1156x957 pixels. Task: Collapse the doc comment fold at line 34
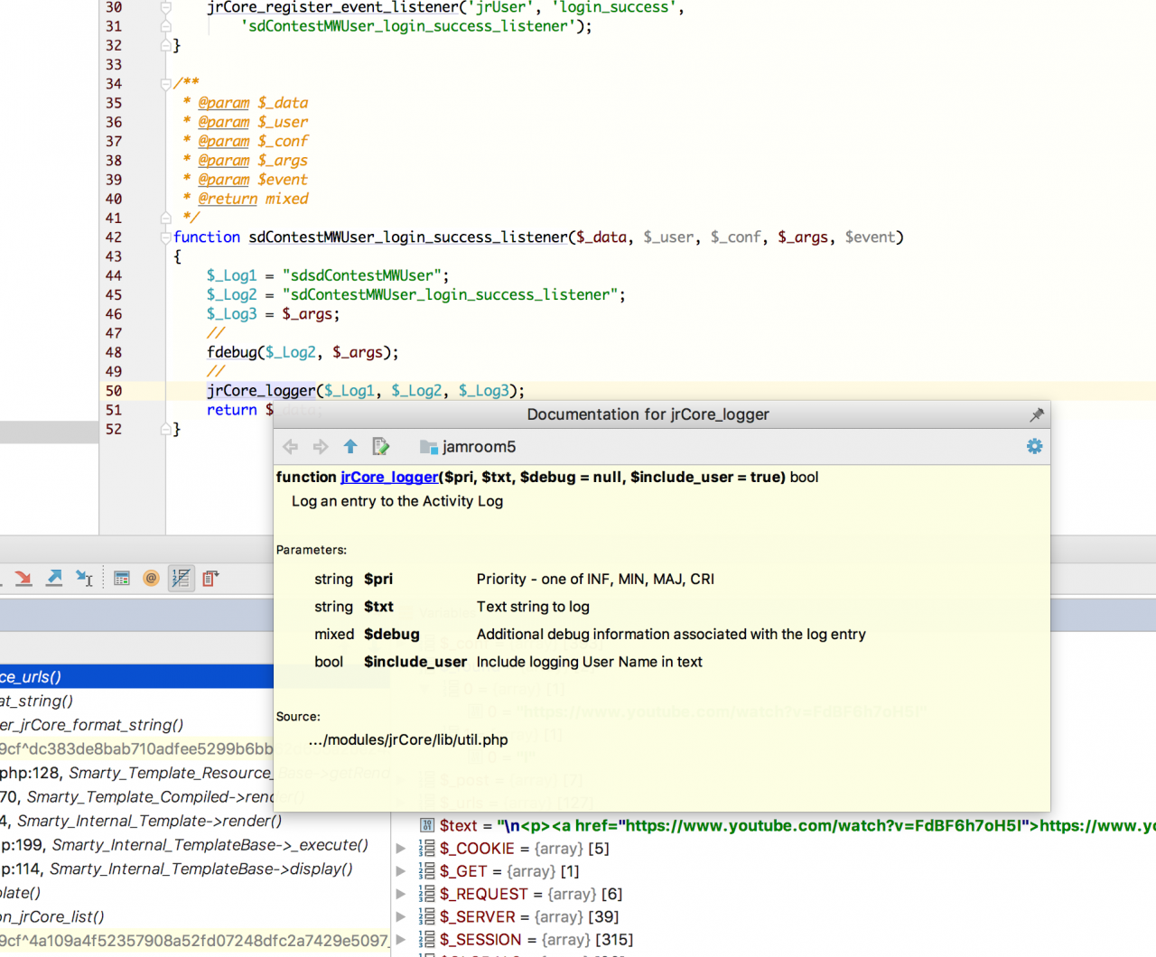coord(165,84)
